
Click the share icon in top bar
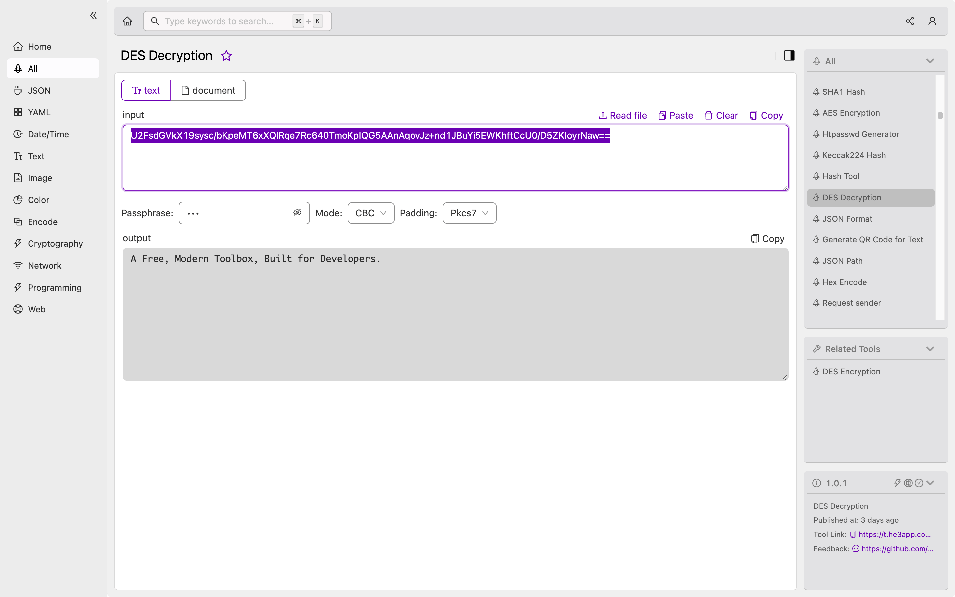coord(910,21)
